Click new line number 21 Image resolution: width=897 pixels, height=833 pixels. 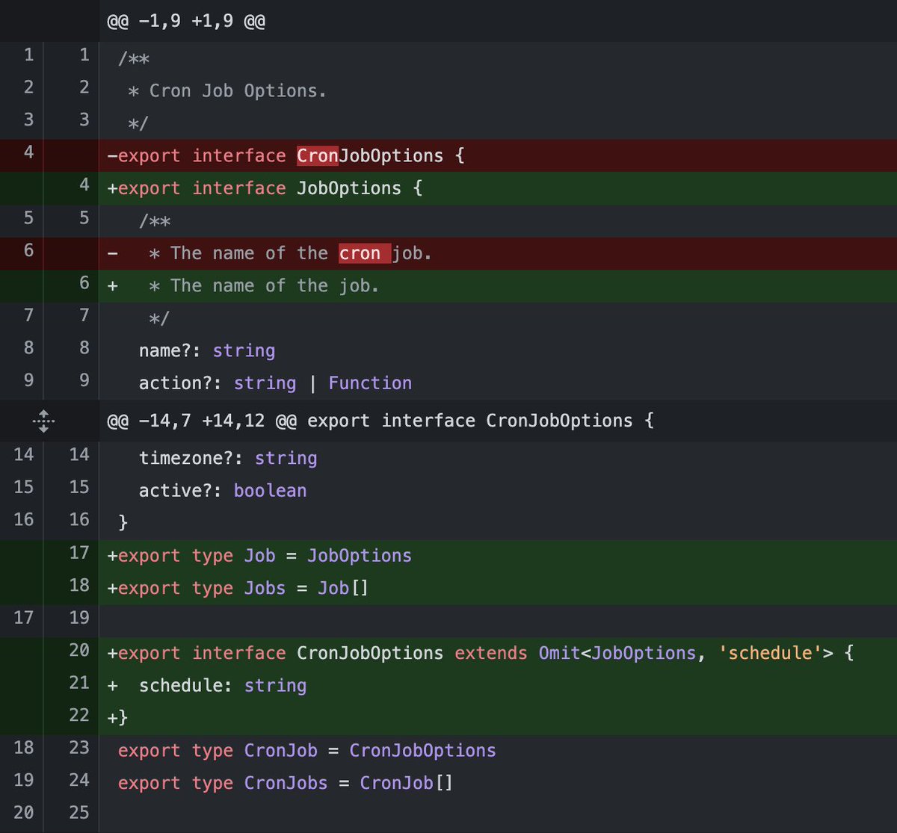click(79, 683)
